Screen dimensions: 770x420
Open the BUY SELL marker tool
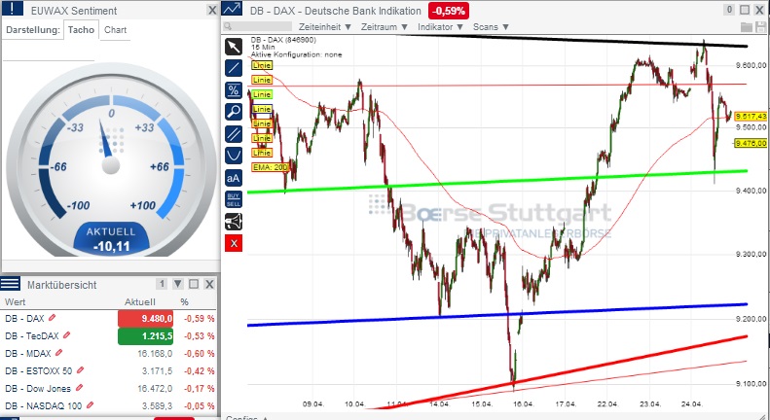(234, 199)
